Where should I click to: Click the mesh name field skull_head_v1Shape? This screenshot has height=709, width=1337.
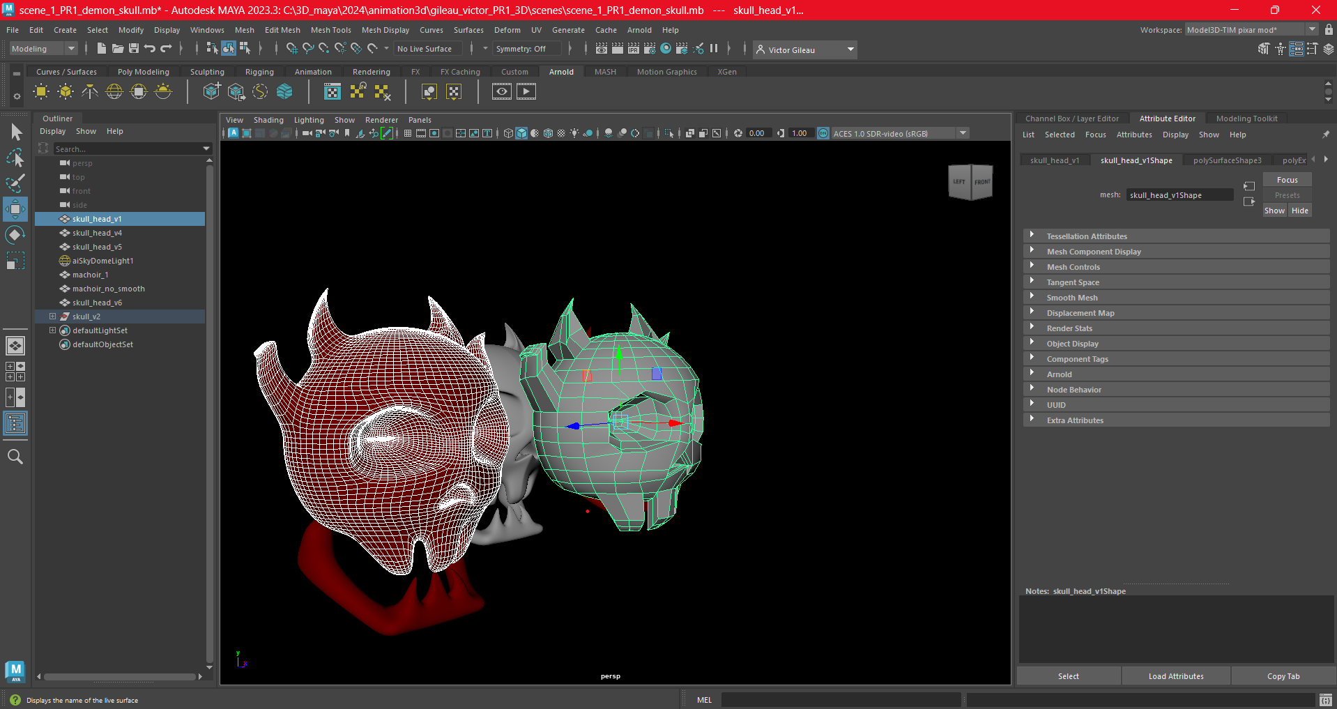coord(1179,195)
